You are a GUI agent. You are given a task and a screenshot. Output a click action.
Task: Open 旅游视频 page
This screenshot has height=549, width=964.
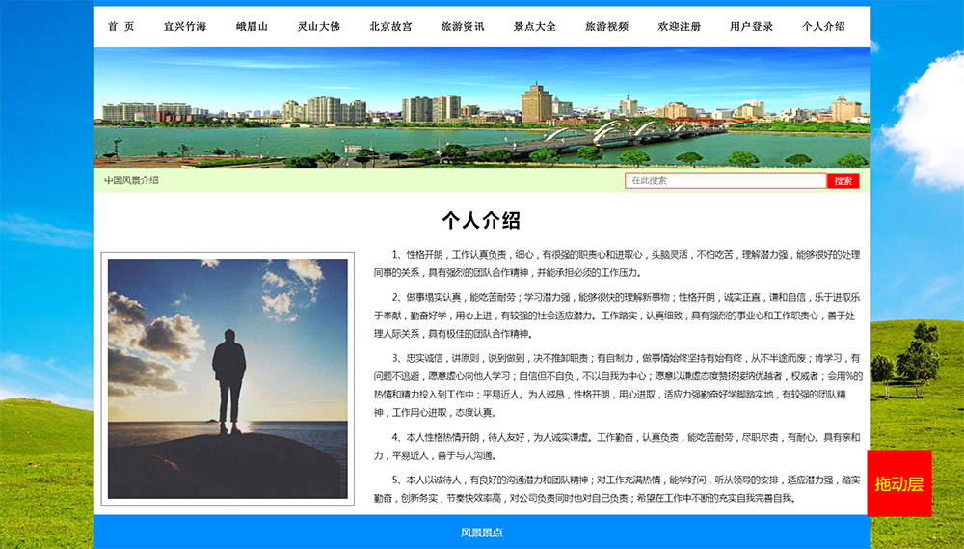click(606, 26)
